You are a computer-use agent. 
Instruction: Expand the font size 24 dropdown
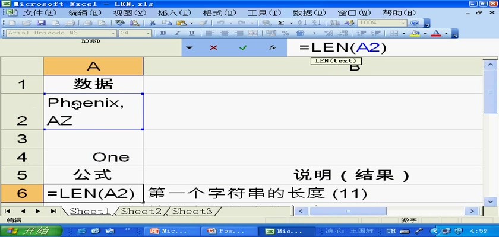(148, 33)
